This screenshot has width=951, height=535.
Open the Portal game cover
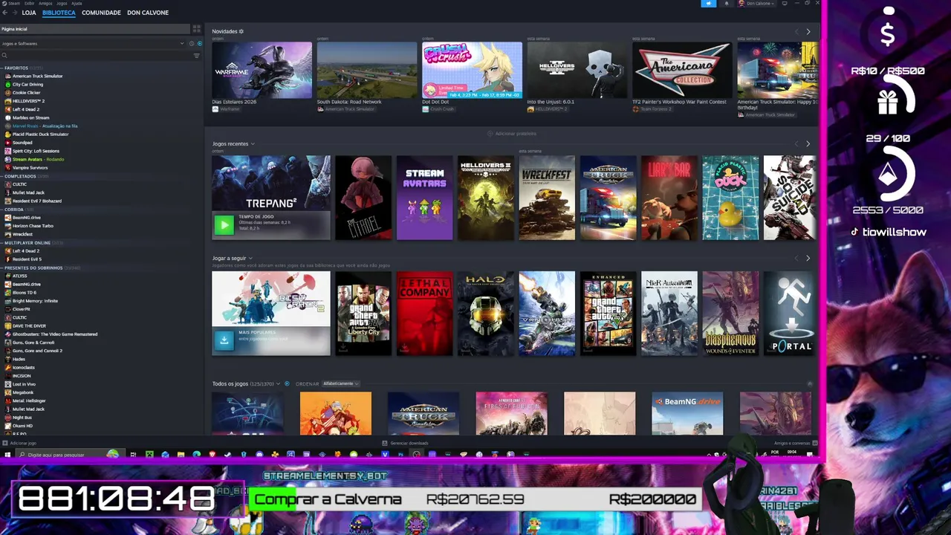tap(789, 314)
